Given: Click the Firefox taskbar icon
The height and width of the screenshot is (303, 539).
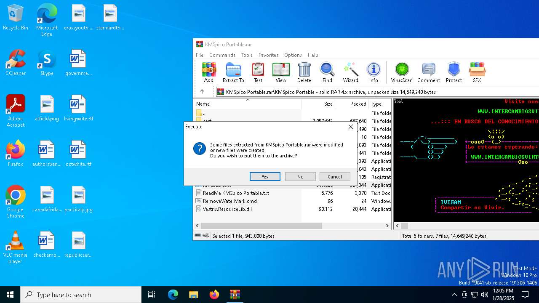Looking at the screenshot, I should coord(214,295).
